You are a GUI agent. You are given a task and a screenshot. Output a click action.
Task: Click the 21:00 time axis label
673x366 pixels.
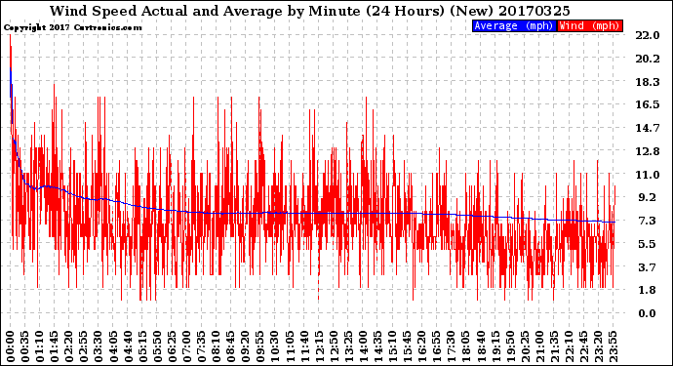click(539, 346)
